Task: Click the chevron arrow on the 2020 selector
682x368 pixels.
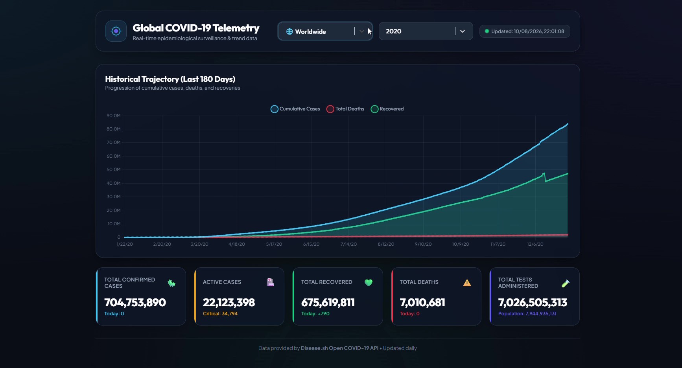Action: [463, 31]
